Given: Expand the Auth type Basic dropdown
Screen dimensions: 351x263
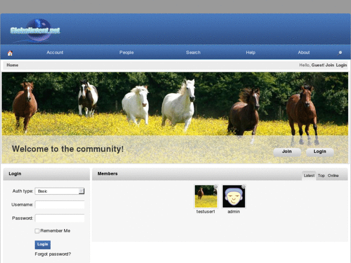Looking at the screenshot, I should click(59, 191).
